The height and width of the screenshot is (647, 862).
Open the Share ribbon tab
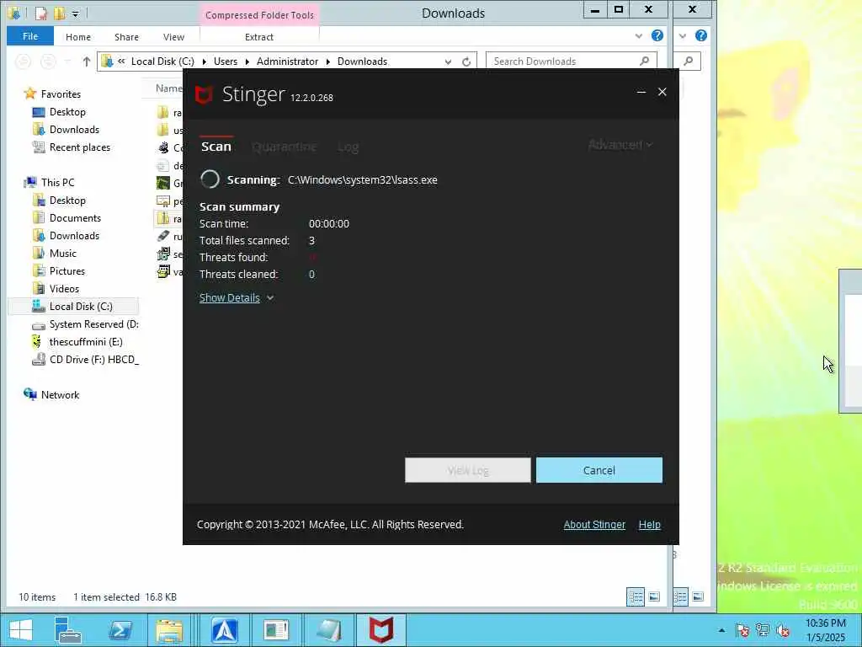point(126,37)
